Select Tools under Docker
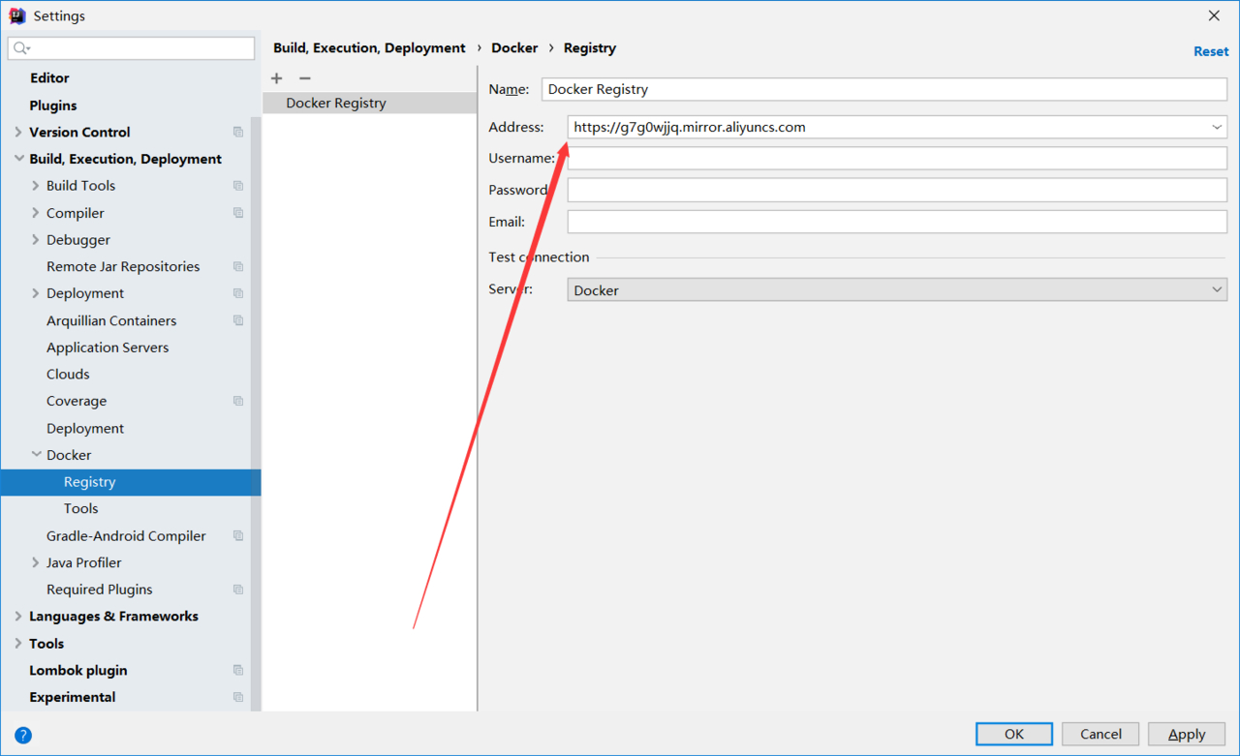 (81, 508)
